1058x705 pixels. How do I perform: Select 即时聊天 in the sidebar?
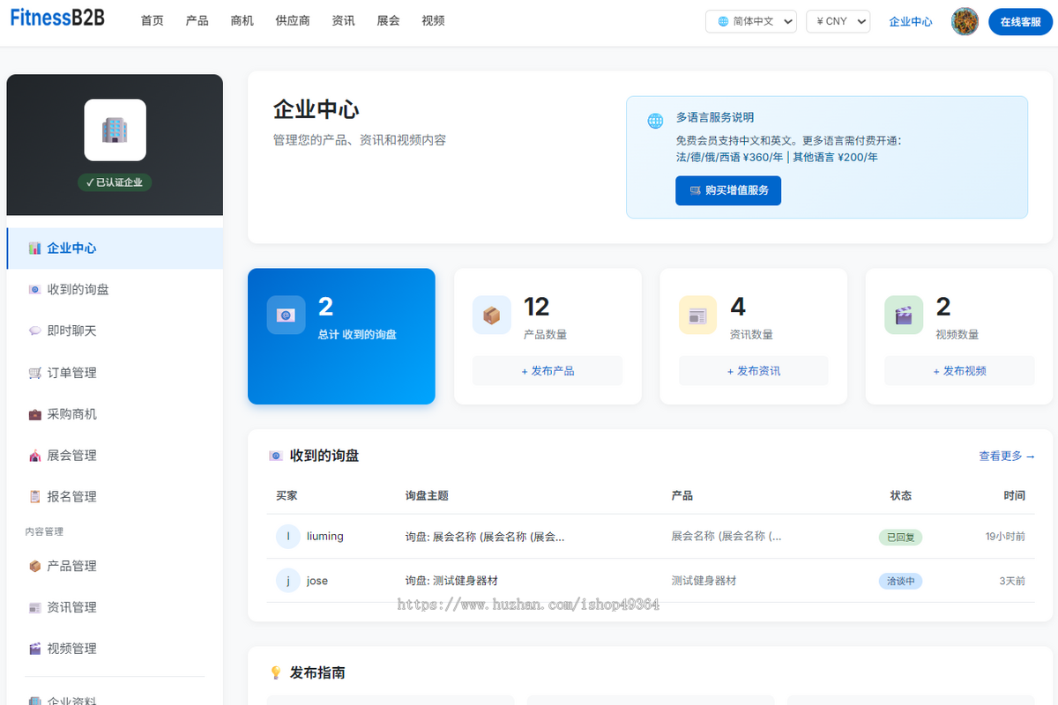click(115, 331)
